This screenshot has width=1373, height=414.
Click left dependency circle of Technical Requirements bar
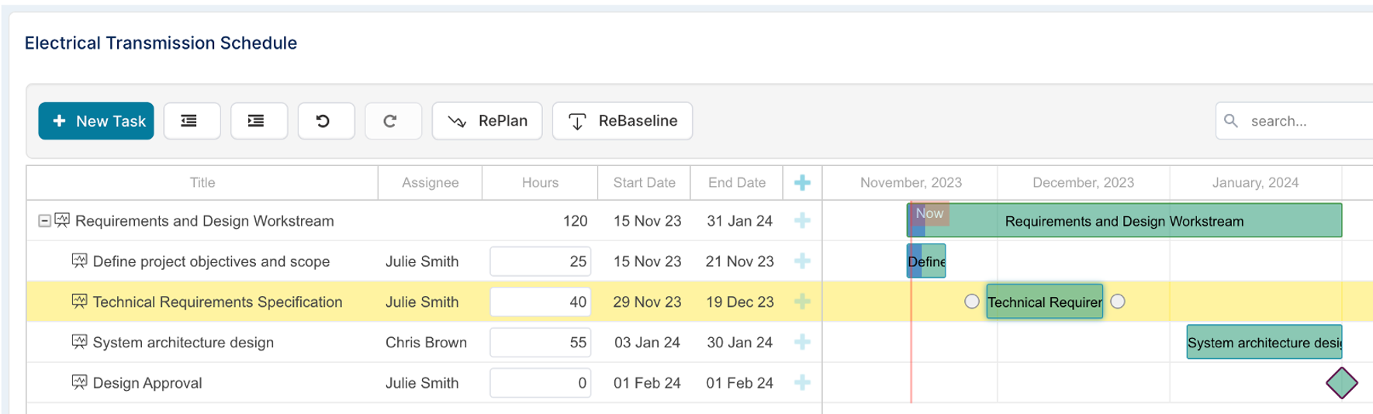tap(971, 302)
